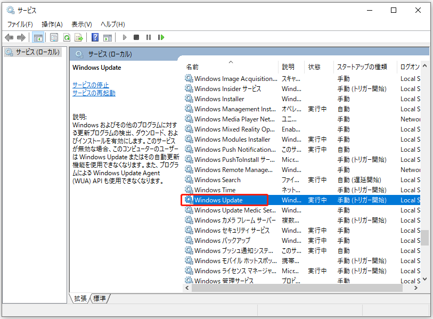Select Windows ライセンス マネージャ... row
The width and height of the screenshot is (433, 319).
tap(302, 271)
